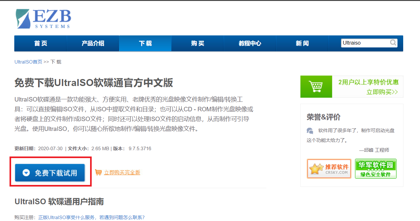
Task: Click the reviewer name 邱峰 工程师
Action: [376, 150]
